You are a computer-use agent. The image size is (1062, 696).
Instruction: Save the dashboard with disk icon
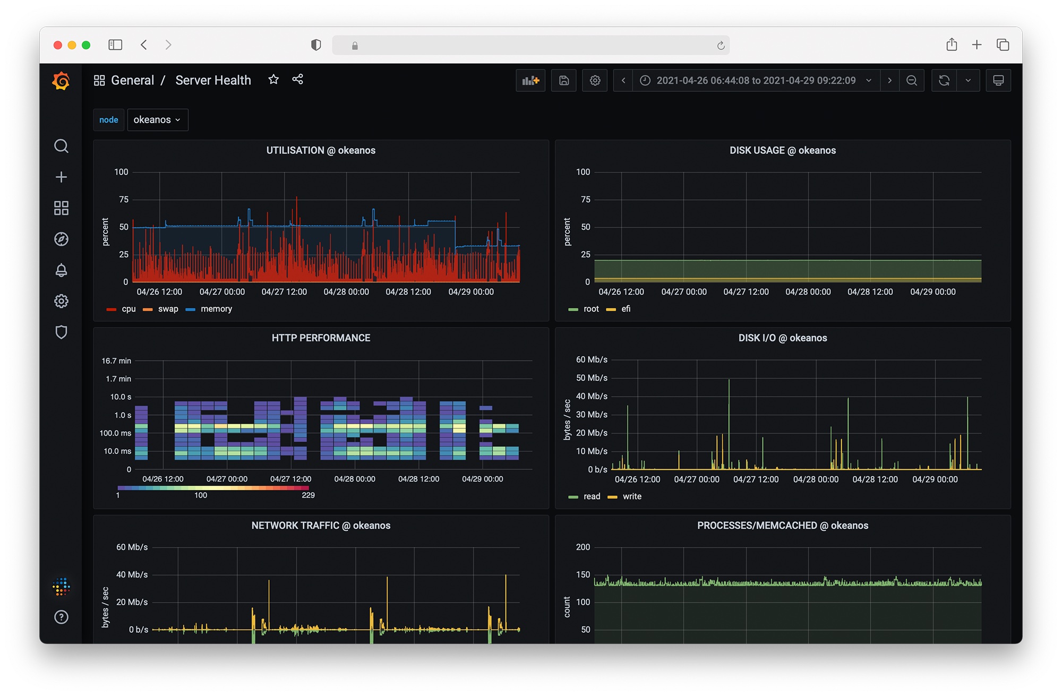pos(564,80)
